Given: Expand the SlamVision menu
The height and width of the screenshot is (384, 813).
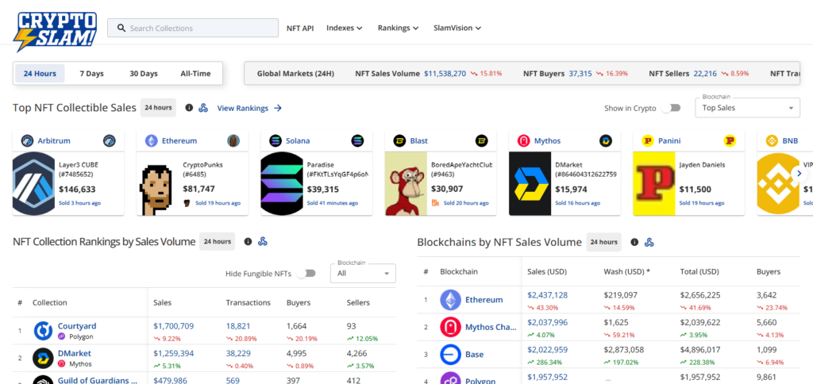Looking at the screenshot, I should (457, 28).
